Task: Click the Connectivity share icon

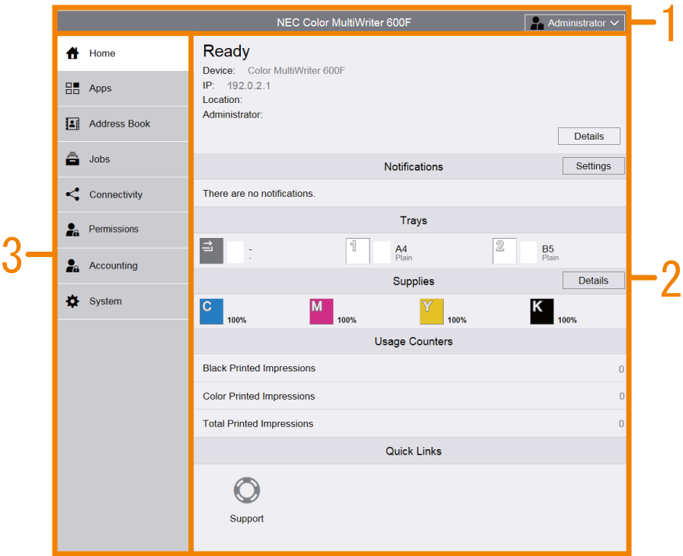Action: (72, 194)
